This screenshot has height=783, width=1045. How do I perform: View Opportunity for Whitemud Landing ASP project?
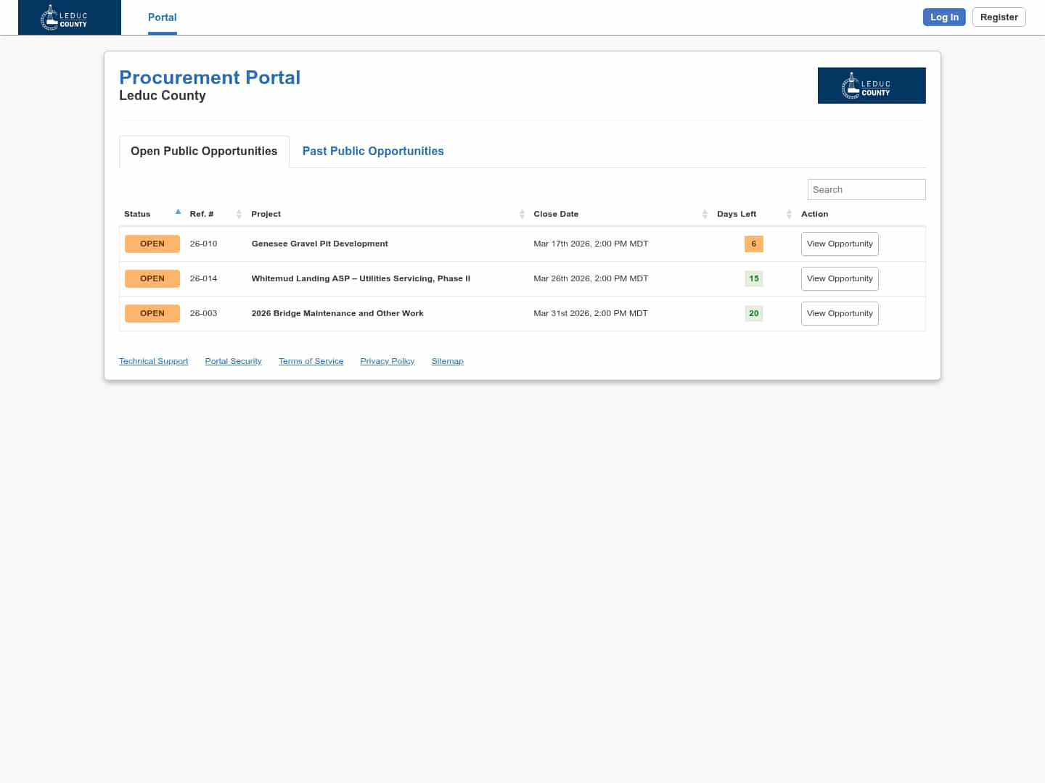(x=840, y=278)
